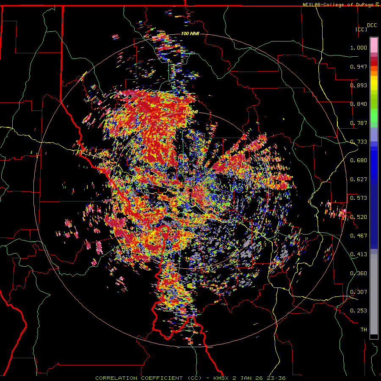Select the 0.627 scale value
Screen dimensions: 381x381
[x=359, y=179]
